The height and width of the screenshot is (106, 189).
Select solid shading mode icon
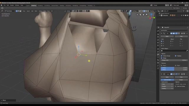pyautogui.click(x=144, y=11)
